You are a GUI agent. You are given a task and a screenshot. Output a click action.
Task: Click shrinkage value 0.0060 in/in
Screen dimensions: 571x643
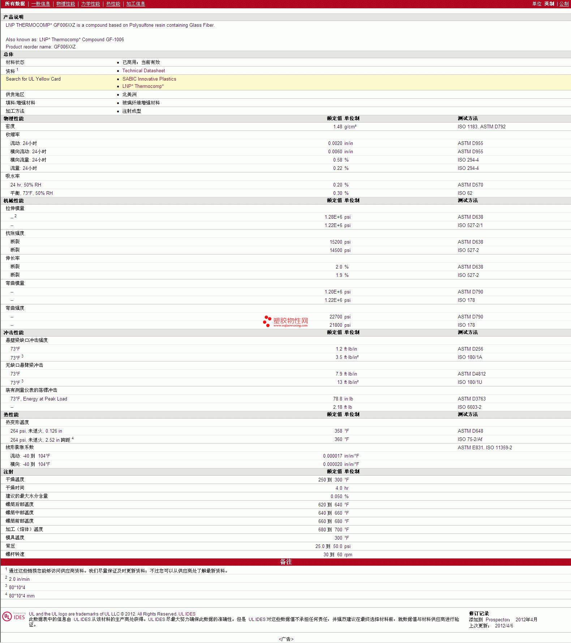[340, 152]
